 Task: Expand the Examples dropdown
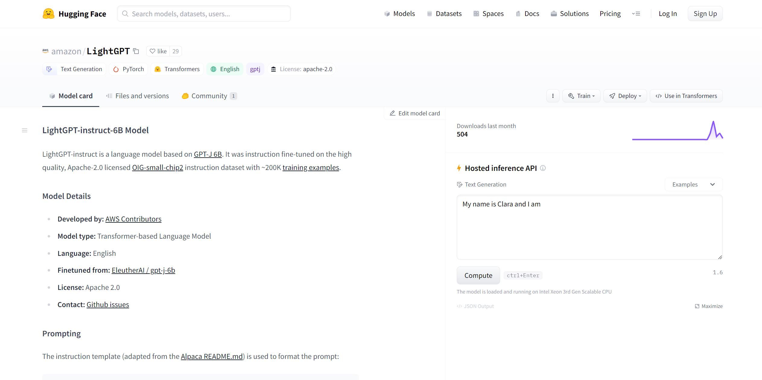693,184
